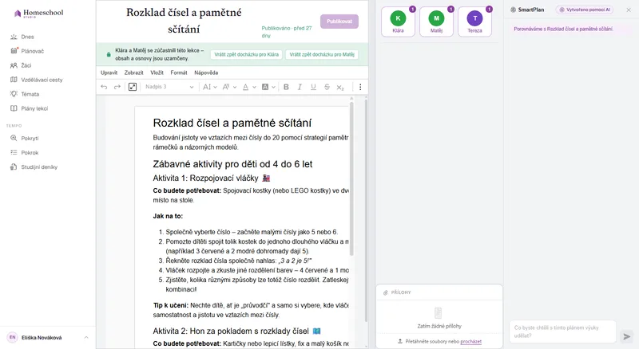This screenshot has height=349, width=639.
Task: Open the Vložit menu
Action: [157, 73]
